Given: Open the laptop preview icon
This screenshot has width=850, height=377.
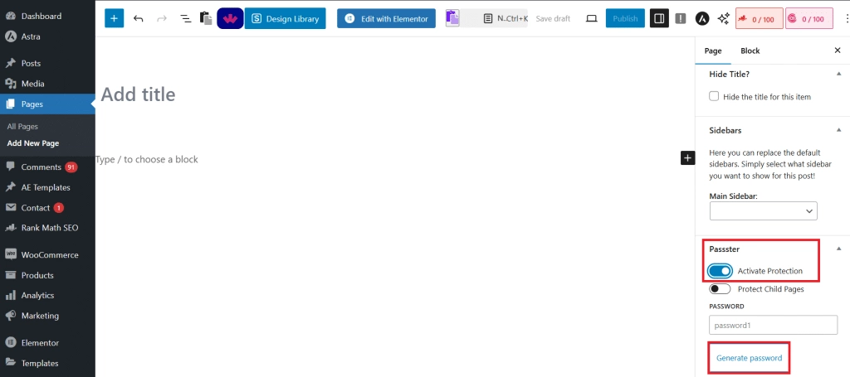Looking at the screenshot, I should point(591,18).
